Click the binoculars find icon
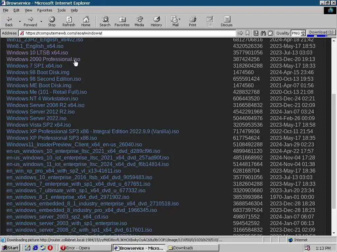Viewport: 337px width, 252px height. 263,33
